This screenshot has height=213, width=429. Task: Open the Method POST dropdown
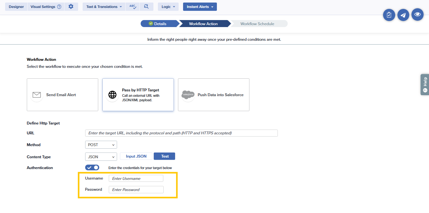point(101,145)
